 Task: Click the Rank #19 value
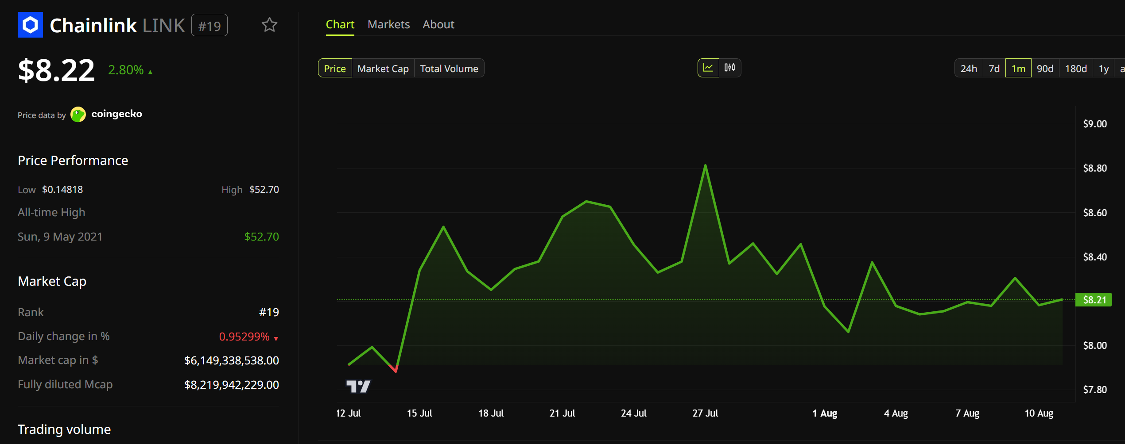[269, 312]
